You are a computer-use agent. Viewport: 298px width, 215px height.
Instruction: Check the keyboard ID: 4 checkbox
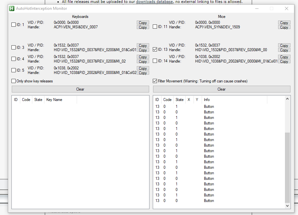click(13, 59)
